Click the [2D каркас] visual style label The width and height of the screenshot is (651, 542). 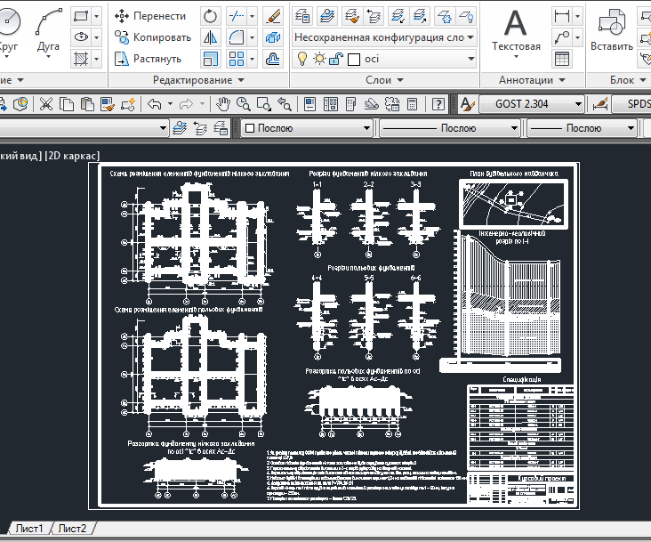[x=72, y=156]
